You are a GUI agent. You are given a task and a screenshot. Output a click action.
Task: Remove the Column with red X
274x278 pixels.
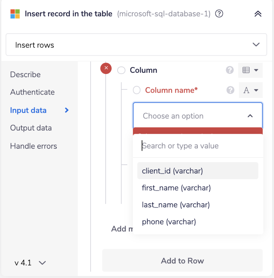(x=106, y=69)
